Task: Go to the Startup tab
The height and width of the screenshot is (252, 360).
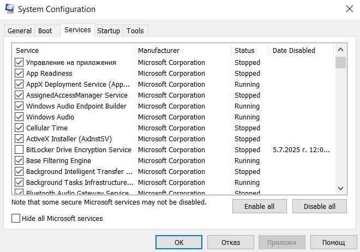Action: (109, 31)
